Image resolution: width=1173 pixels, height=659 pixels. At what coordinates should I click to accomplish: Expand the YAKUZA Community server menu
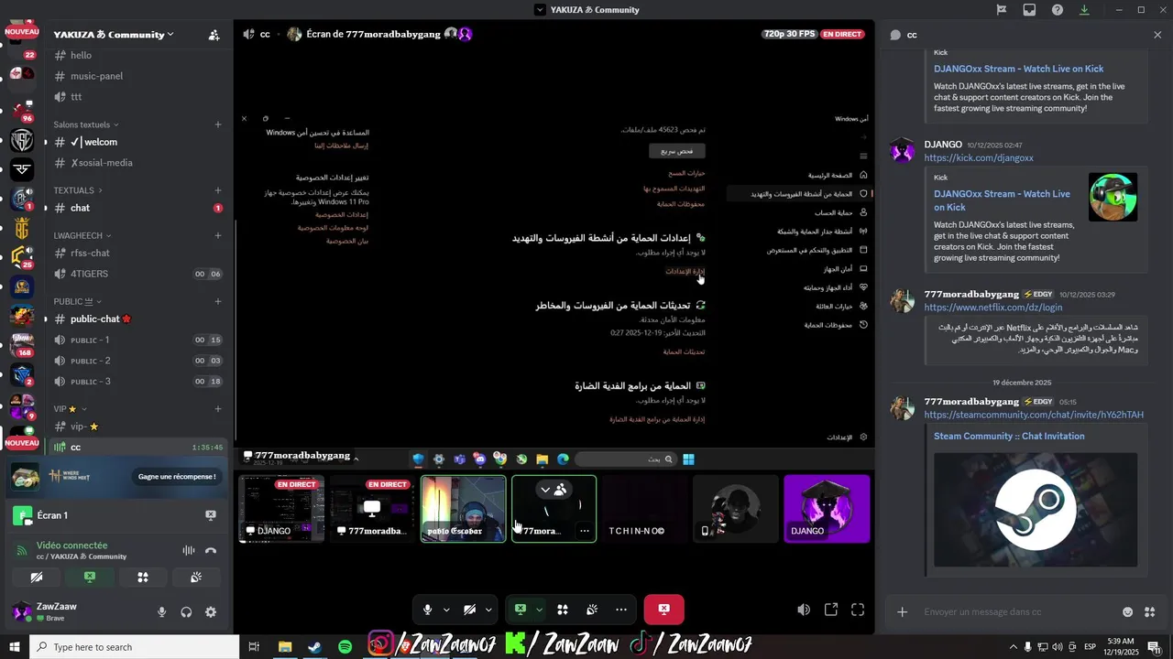point(114,35)
